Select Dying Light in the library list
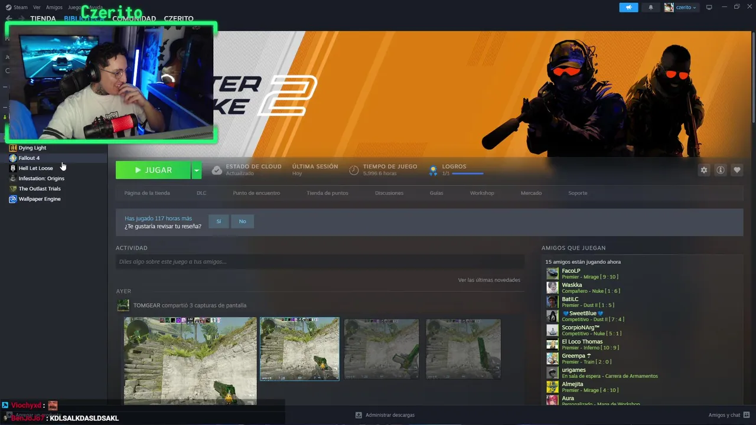756x425 pixels. pos(32,148)
